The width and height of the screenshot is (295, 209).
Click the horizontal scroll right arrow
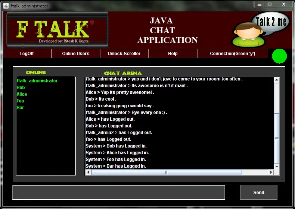(x=271, y=172)
